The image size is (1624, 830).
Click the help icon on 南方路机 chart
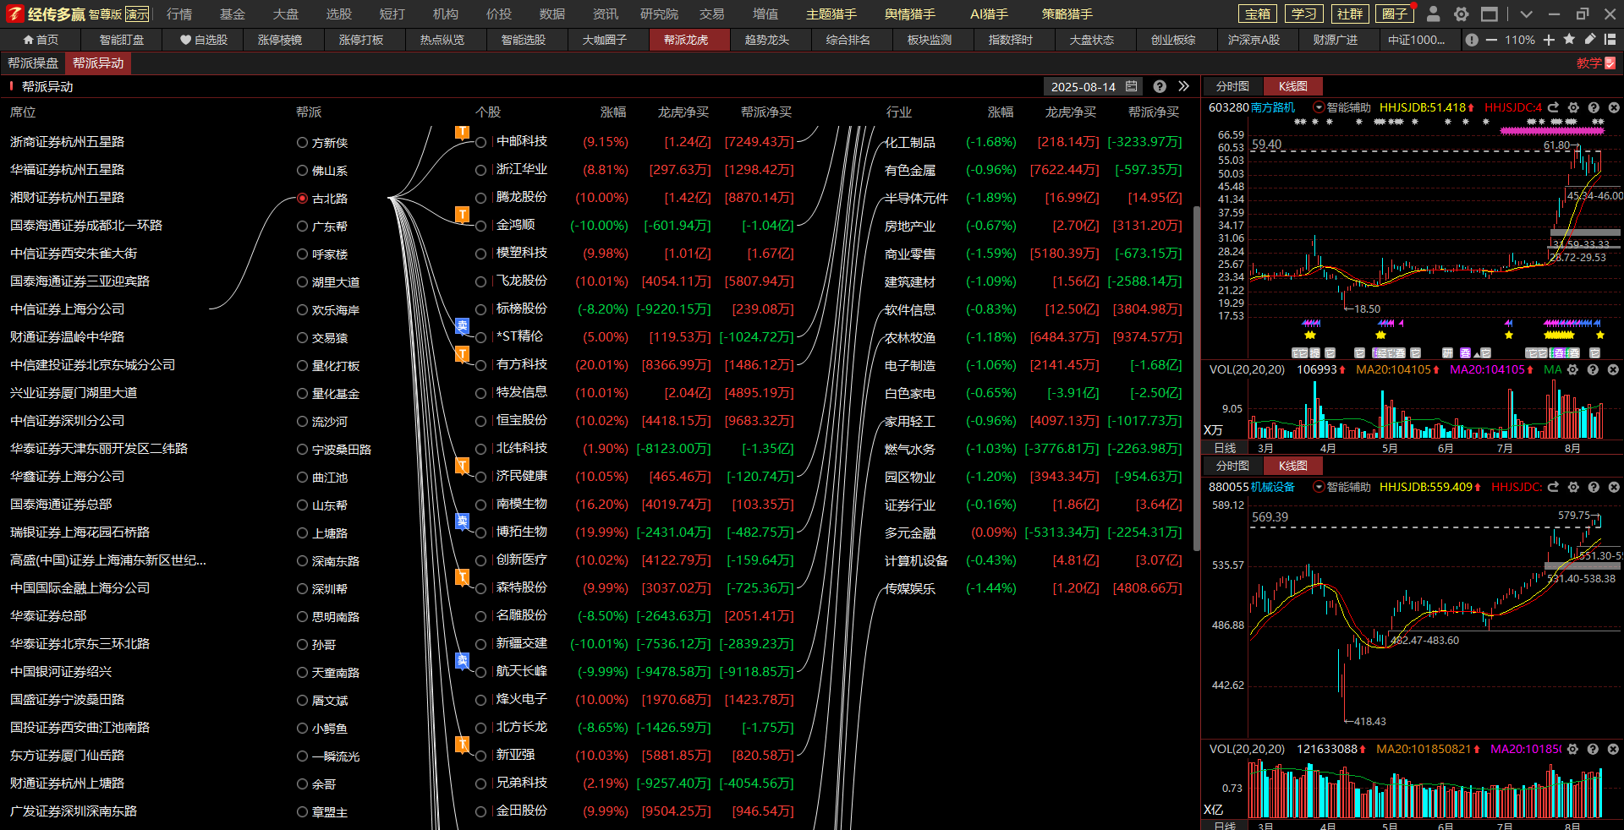tap(1594, 107)
